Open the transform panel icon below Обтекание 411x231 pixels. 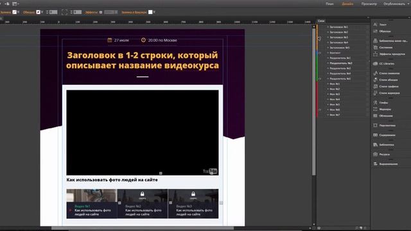click(x=375, y=125)
